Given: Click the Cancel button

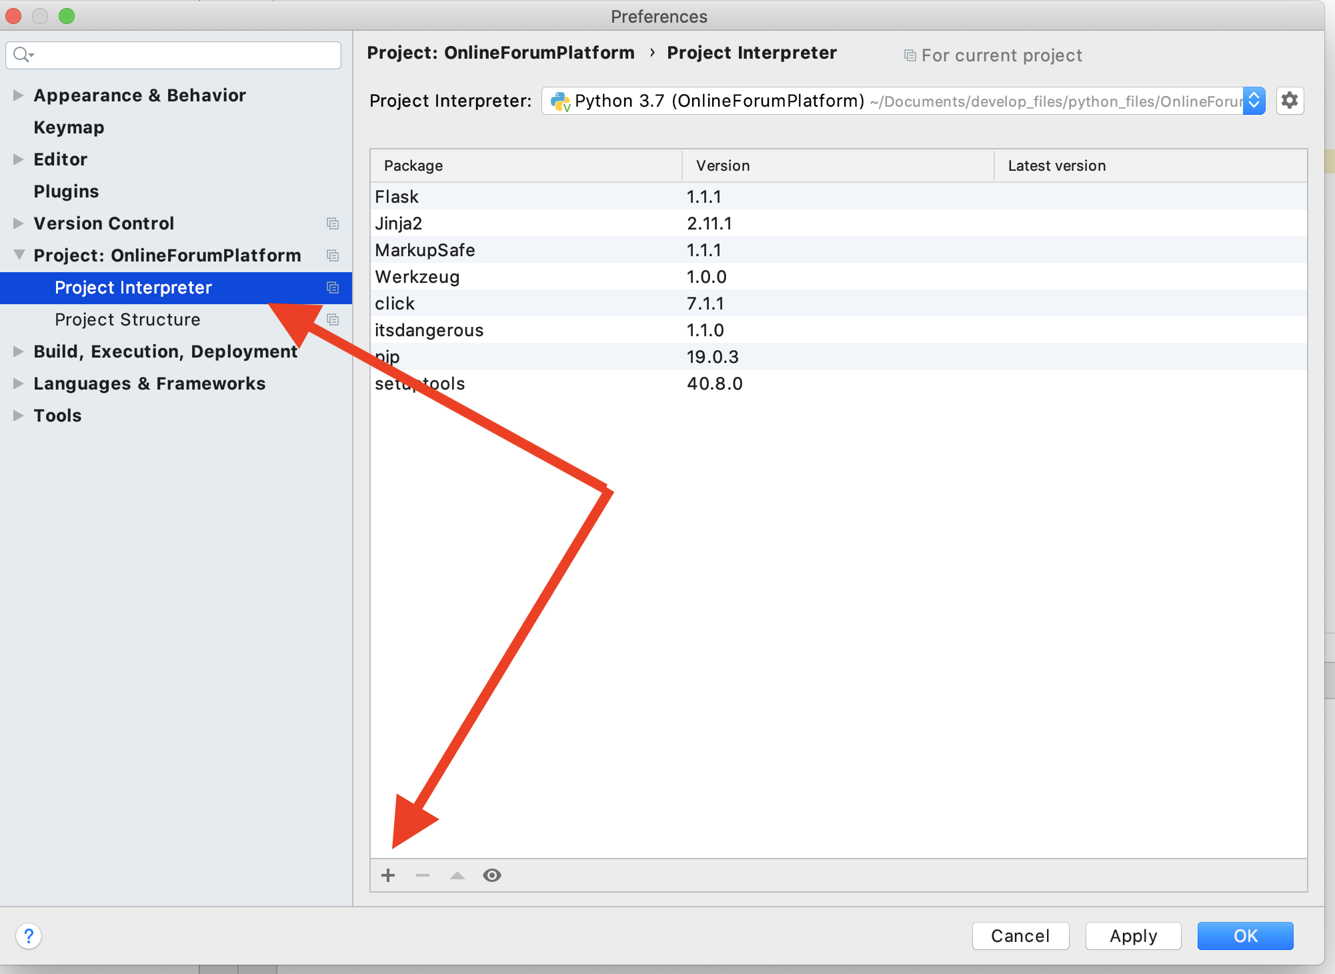Looking at the screenshot, I should (x=1020, y=936).
